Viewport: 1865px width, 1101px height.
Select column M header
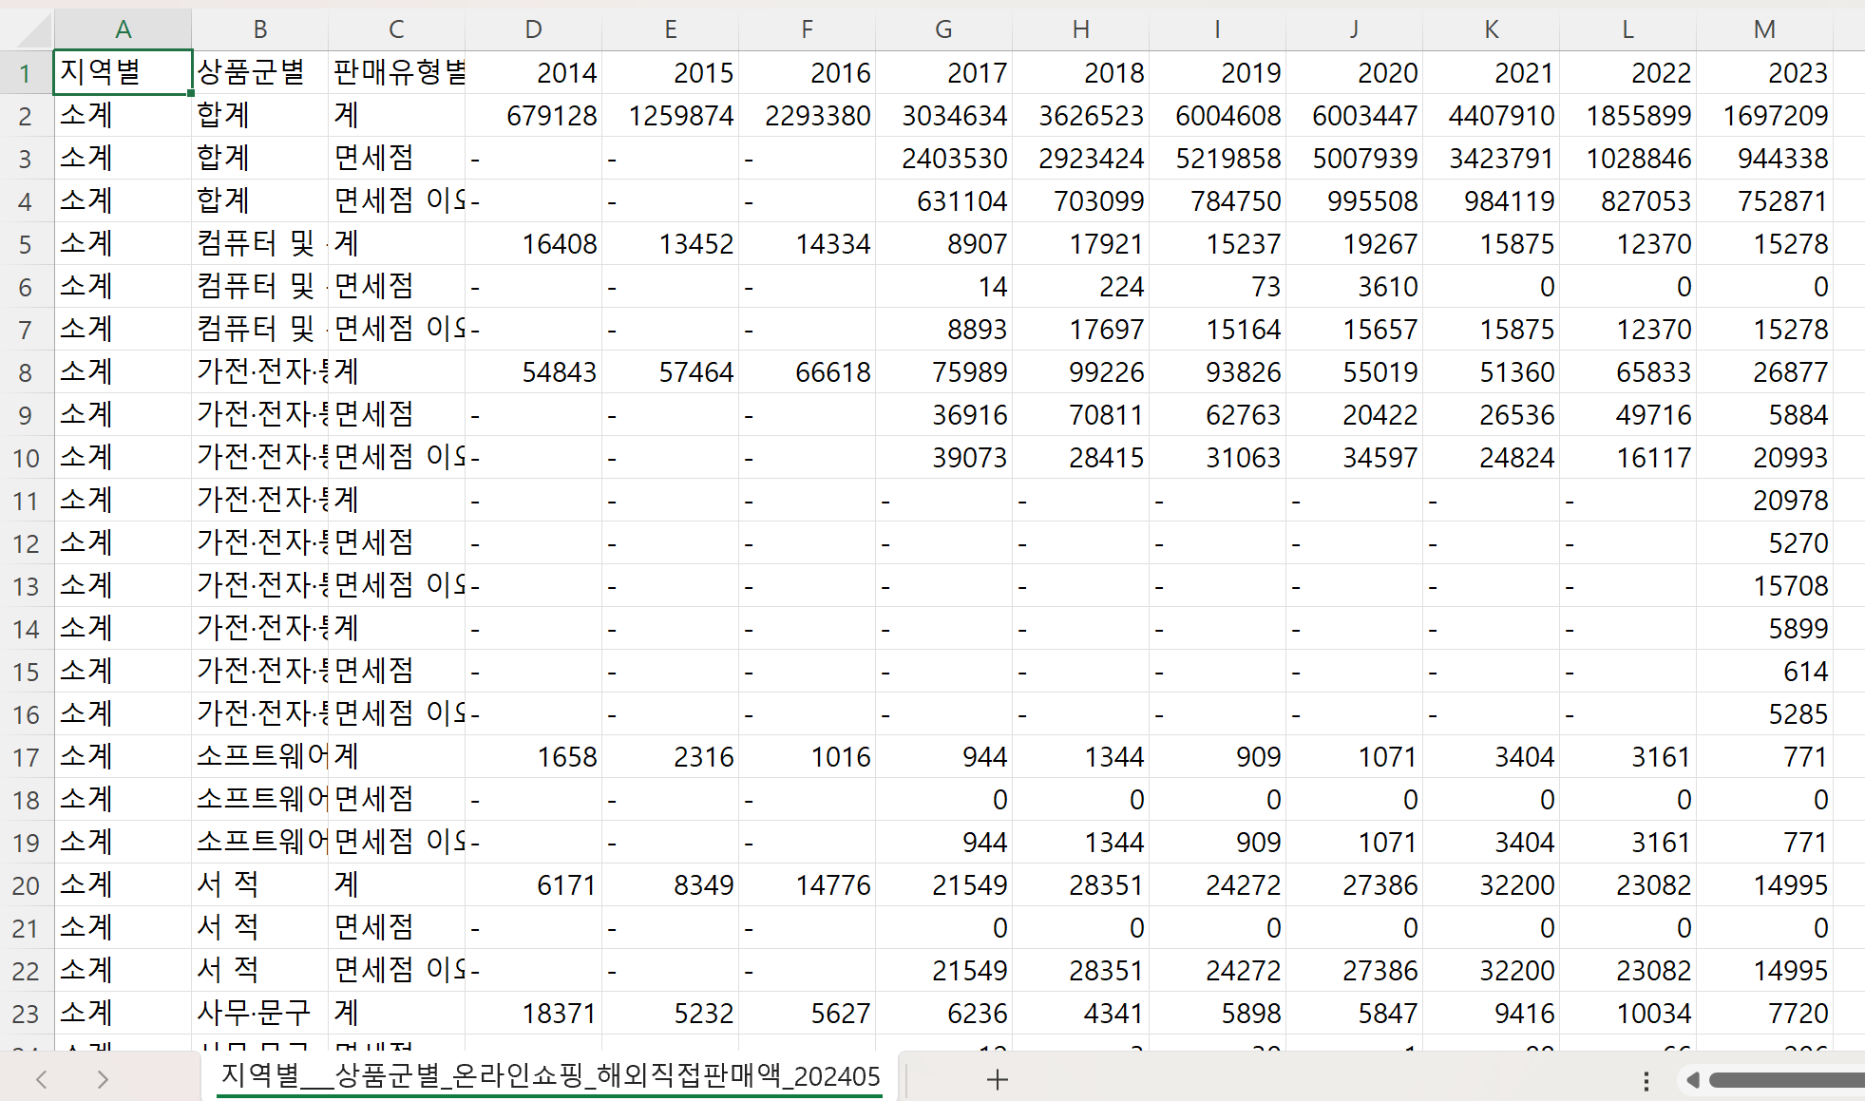1764,29
